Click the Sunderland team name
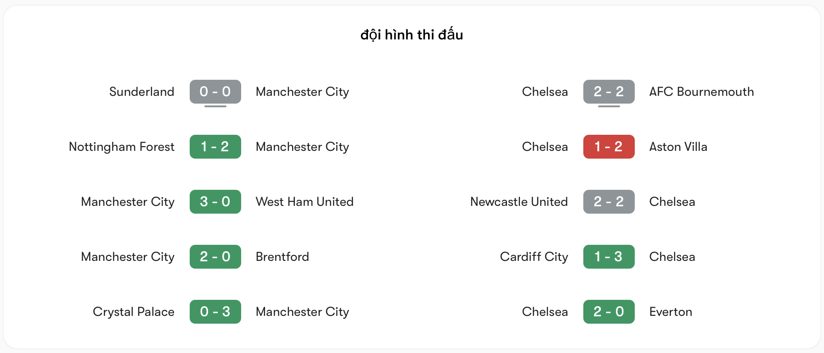The height and width of the screenshot is (353, 824). click(x=141, y=92)
